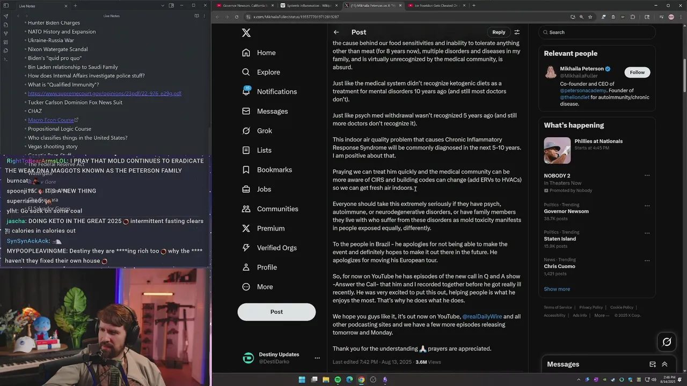This screenshot has width=687, height=386.
Task: Switch to Ice Poseidon browser tab
Action: tap(436, 5)
